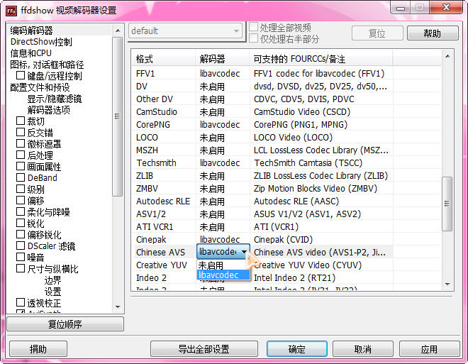Image resolution: width=468 pixels, height=364 pixels.
Task: Click 可支持的 FOURCCs/备注 column header
Action: 321,59
